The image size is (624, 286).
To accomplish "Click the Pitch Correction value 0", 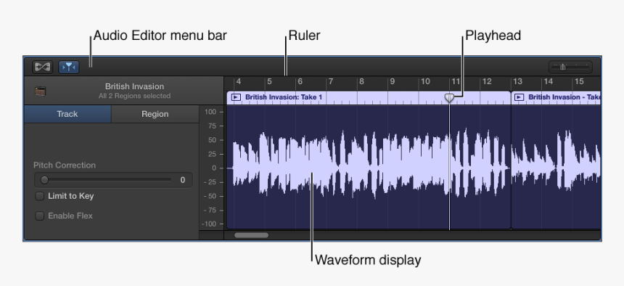I will point(182,180).
